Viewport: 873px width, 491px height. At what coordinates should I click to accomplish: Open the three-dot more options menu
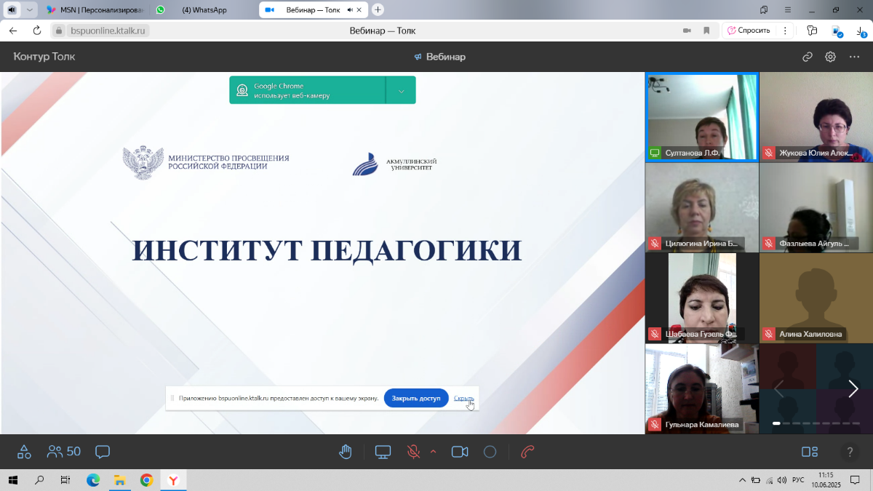coord(855,57)
